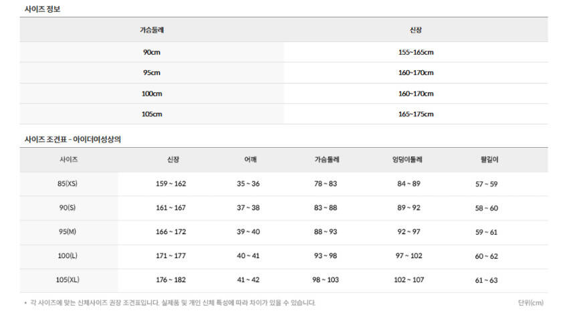Select the 100(L) size row label
This screenshot has height=317, width=575.
pos(68,255)
